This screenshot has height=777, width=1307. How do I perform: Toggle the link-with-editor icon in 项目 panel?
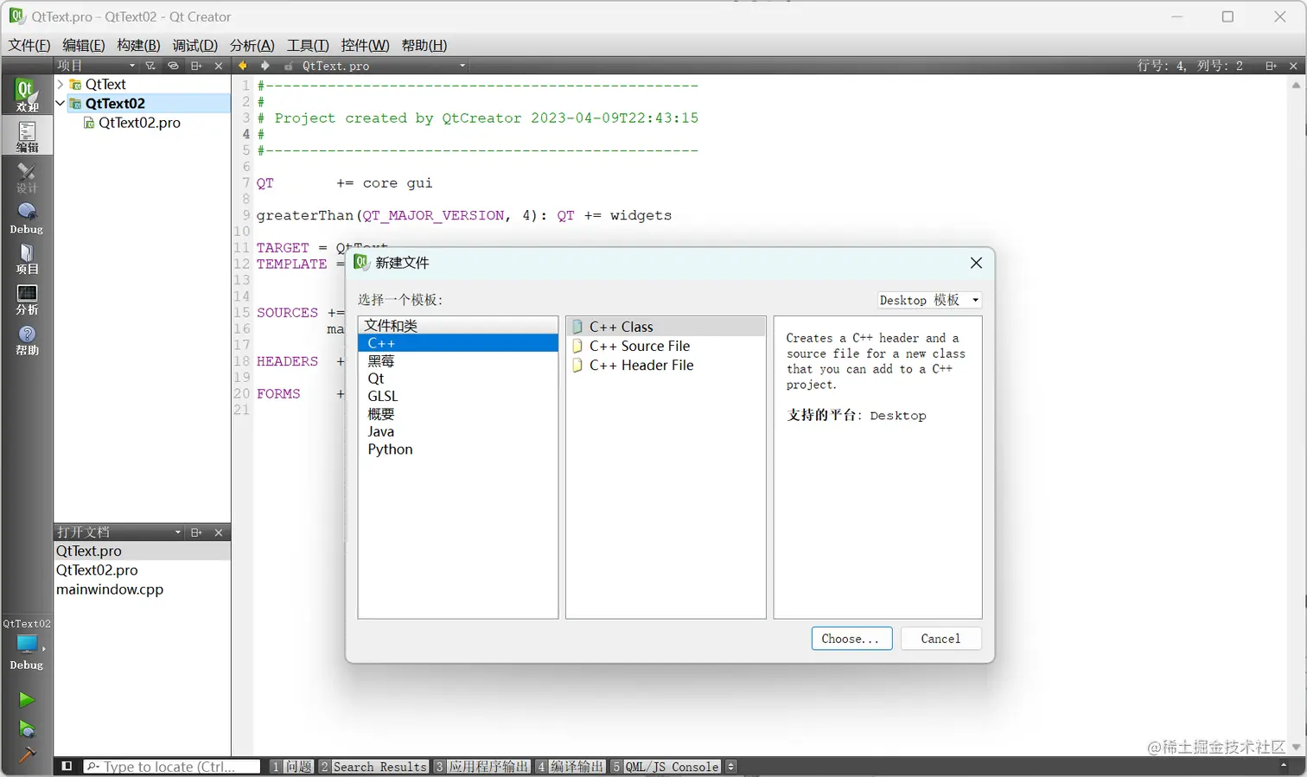(173, 66)
